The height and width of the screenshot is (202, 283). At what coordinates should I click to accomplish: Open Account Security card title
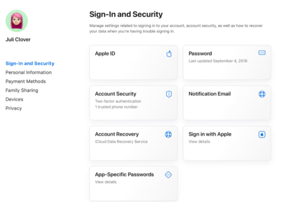115,94
